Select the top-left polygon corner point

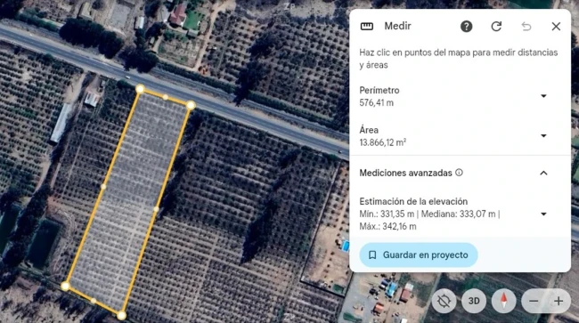pyautogui.click(x=140, y=89)
